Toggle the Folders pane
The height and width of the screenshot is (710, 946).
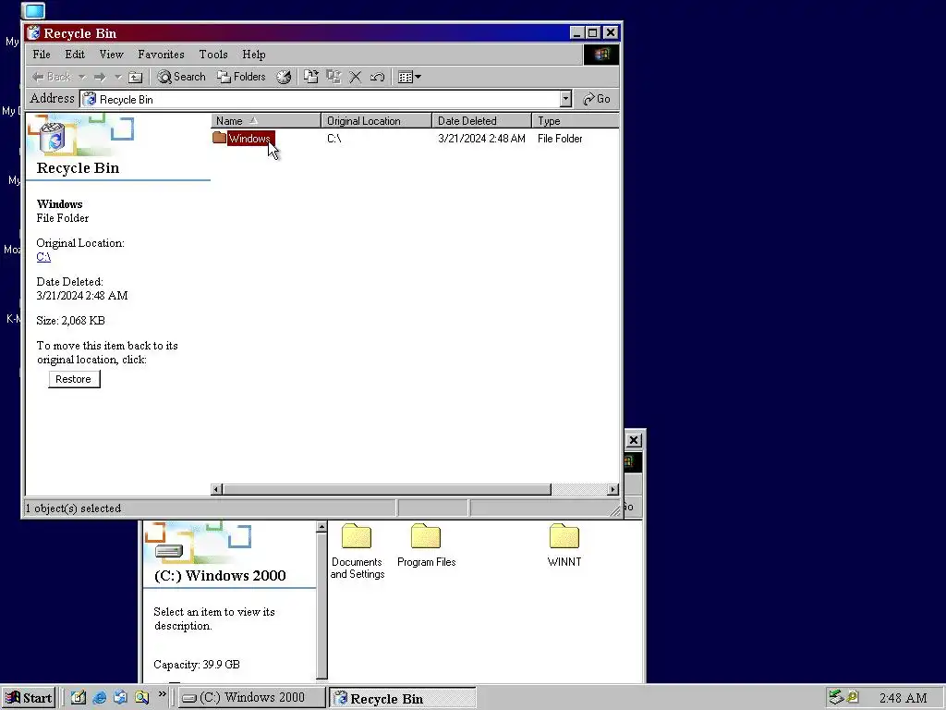[241, 77]
